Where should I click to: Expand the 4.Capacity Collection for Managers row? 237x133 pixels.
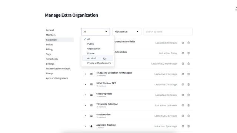click(x=85, y=74)
